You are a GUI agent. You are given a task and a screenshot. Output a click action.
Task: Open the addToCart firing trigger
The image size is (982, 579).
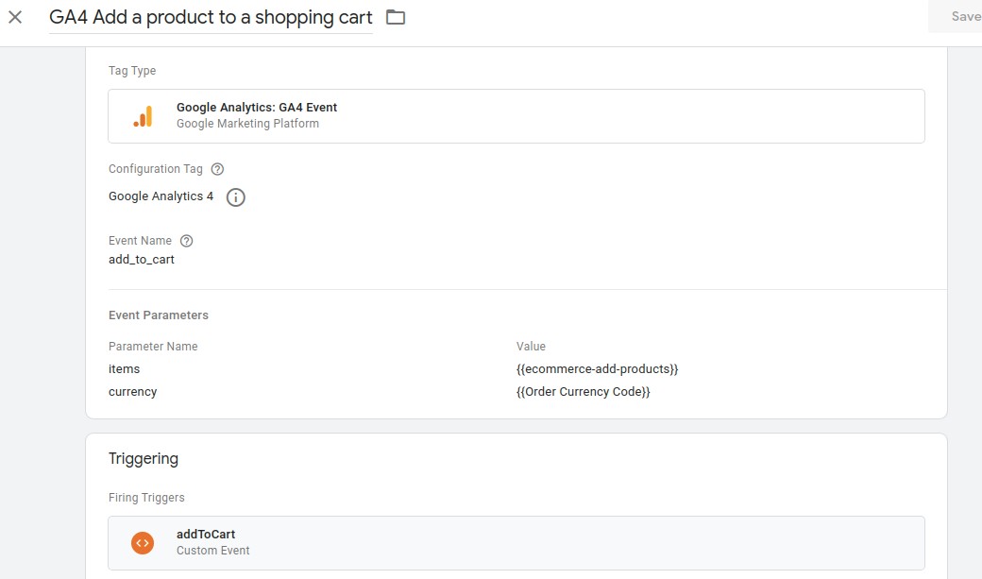[x=516, y=543]
